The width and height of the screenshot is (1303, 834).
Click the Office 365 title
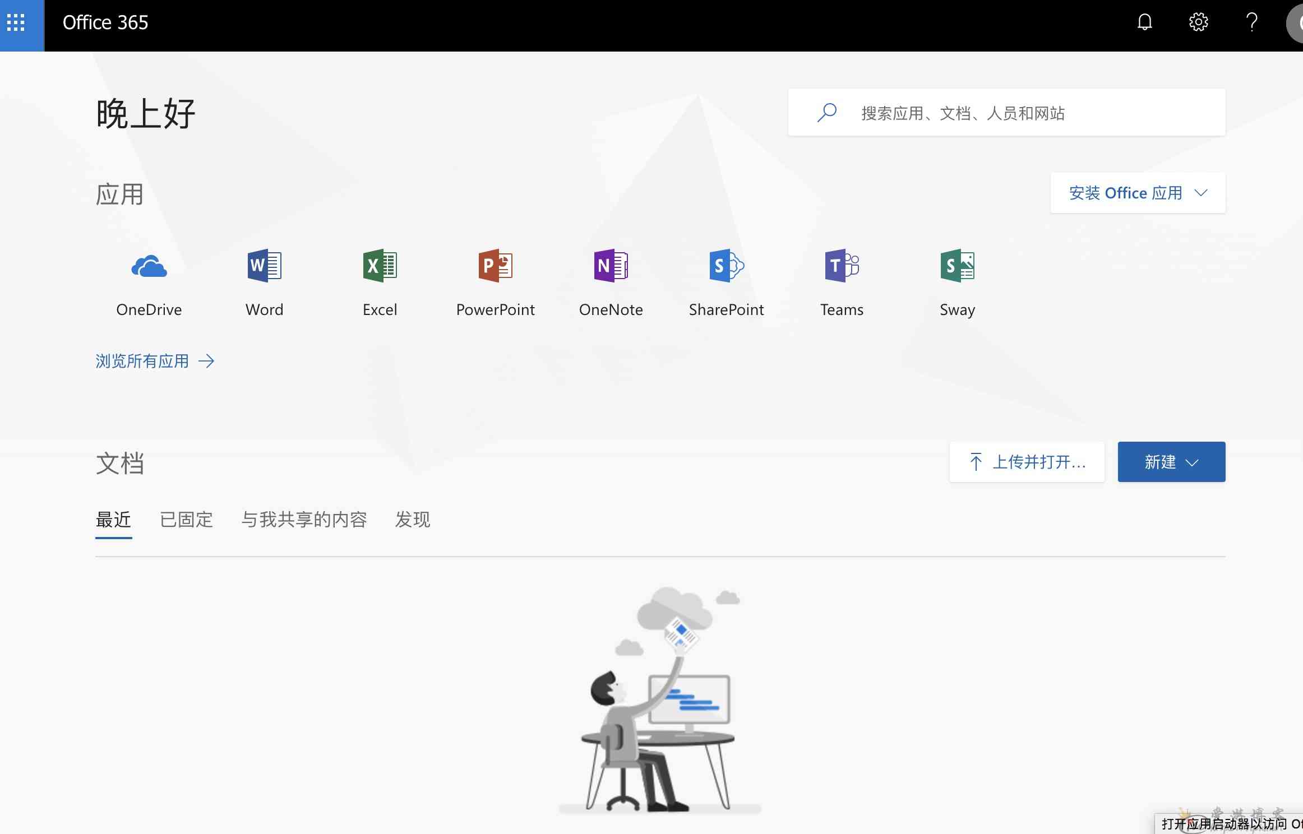point(105,22)
